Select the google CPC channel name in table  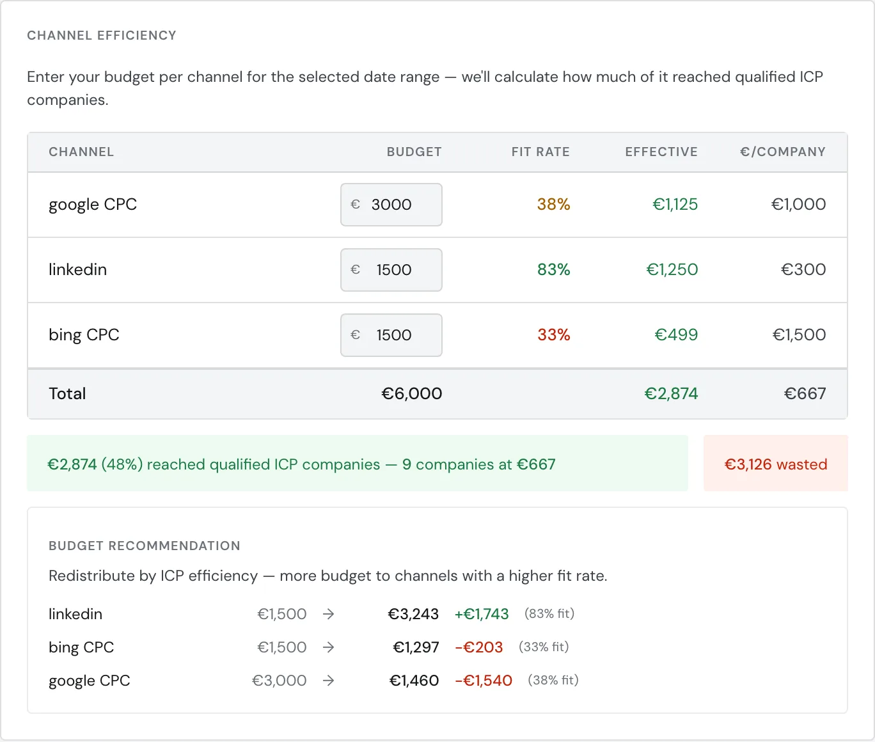pos(93,205)
